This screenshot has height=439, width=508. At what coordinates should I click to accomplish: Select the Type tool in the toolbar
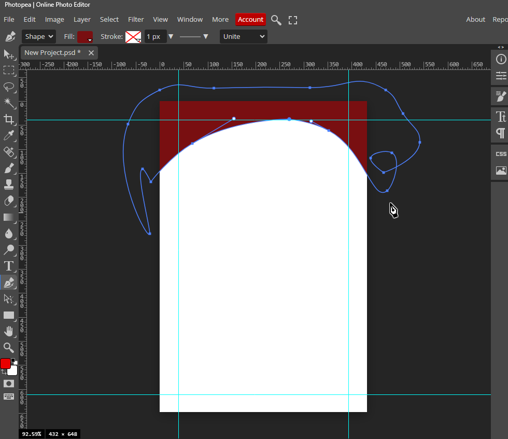tap(9, 266)
